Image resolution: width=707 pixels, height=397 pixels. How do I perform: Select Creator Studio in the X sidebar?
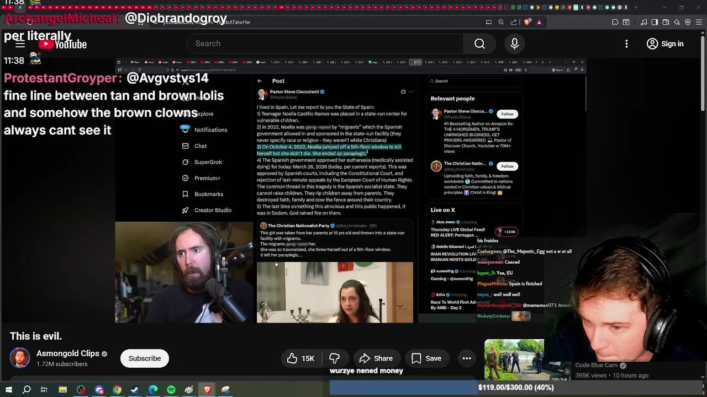[x=207, y=210]
